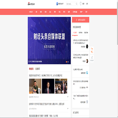Open the second news headline in the feed
The image size is (118, 118).
(47, 104)
